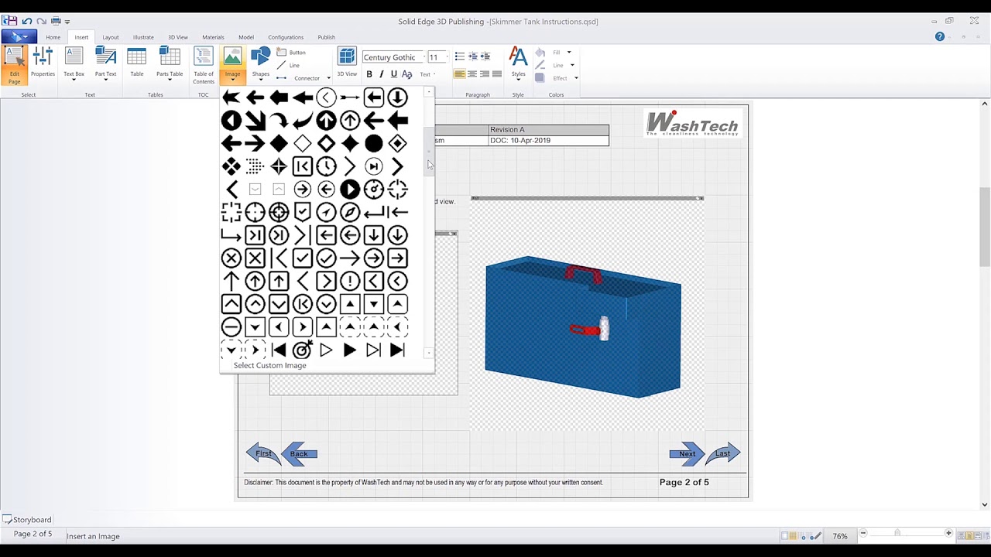Choose the filled circle play-button image
Viewport: 991px width, 557px height.
(x=350, y=189)
